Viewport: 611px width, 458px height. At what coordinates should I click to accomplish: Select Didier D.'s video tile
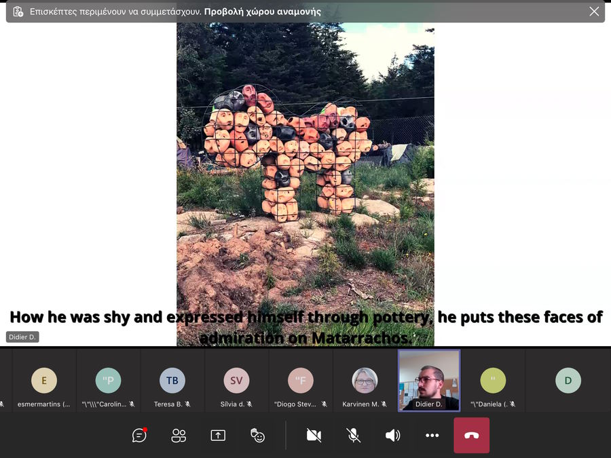pos(429,380)
